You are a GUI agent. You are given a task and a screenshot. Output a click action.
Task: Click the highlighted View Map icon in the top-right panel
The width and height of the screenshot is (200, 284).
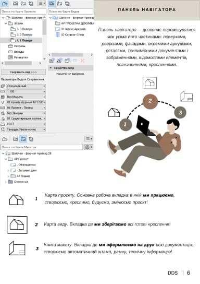pyautogui.click(x=52, y=4)
